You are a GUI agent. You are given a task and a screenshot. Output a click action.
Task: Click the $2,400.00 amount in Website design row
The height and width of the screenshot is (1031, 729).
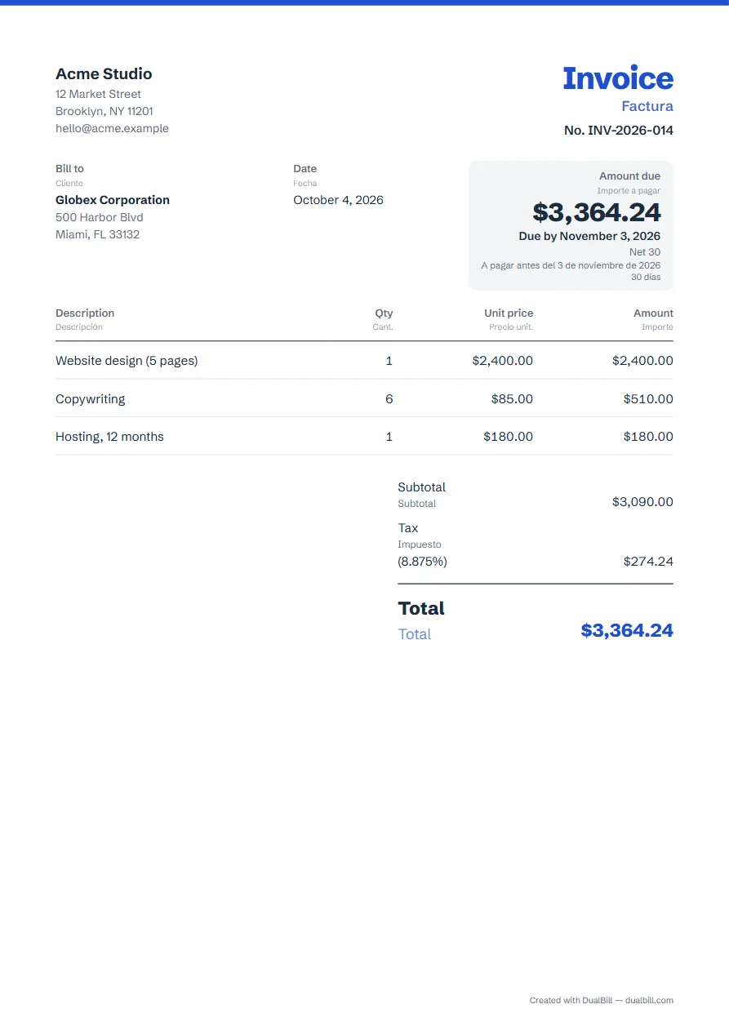(x=642, y=361)
